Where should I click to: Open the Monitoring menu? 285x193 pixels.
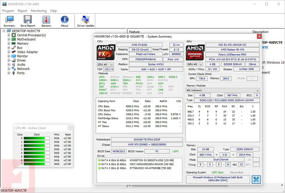click(x=38, y=11)
